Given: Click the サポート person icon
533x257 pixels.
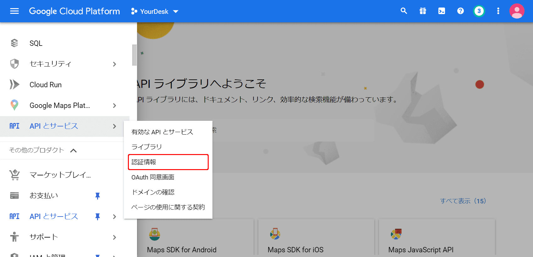Looking at the screenshot, I should click(14, 237).
